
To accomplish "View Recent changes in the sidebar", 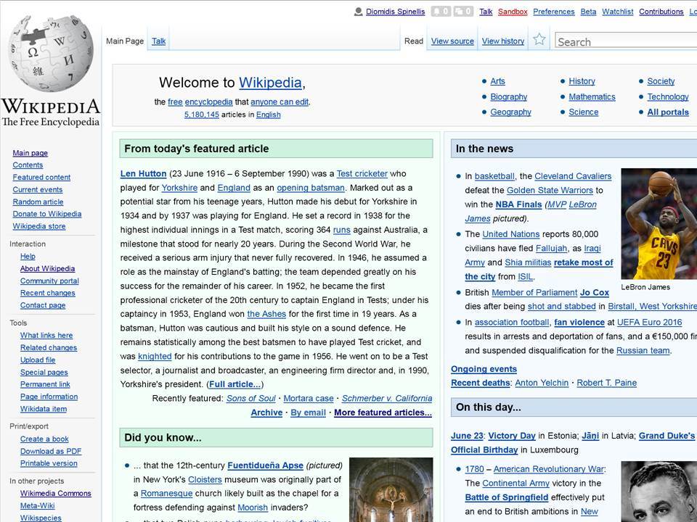I will (48, 293).
